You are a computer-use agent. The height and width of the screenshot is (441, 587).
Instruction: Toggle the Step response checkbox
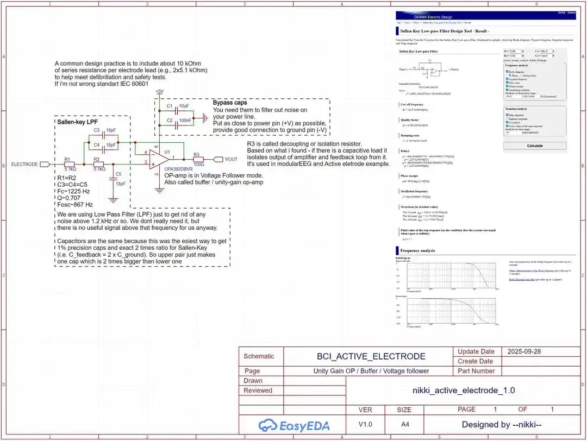pos(507,115)
